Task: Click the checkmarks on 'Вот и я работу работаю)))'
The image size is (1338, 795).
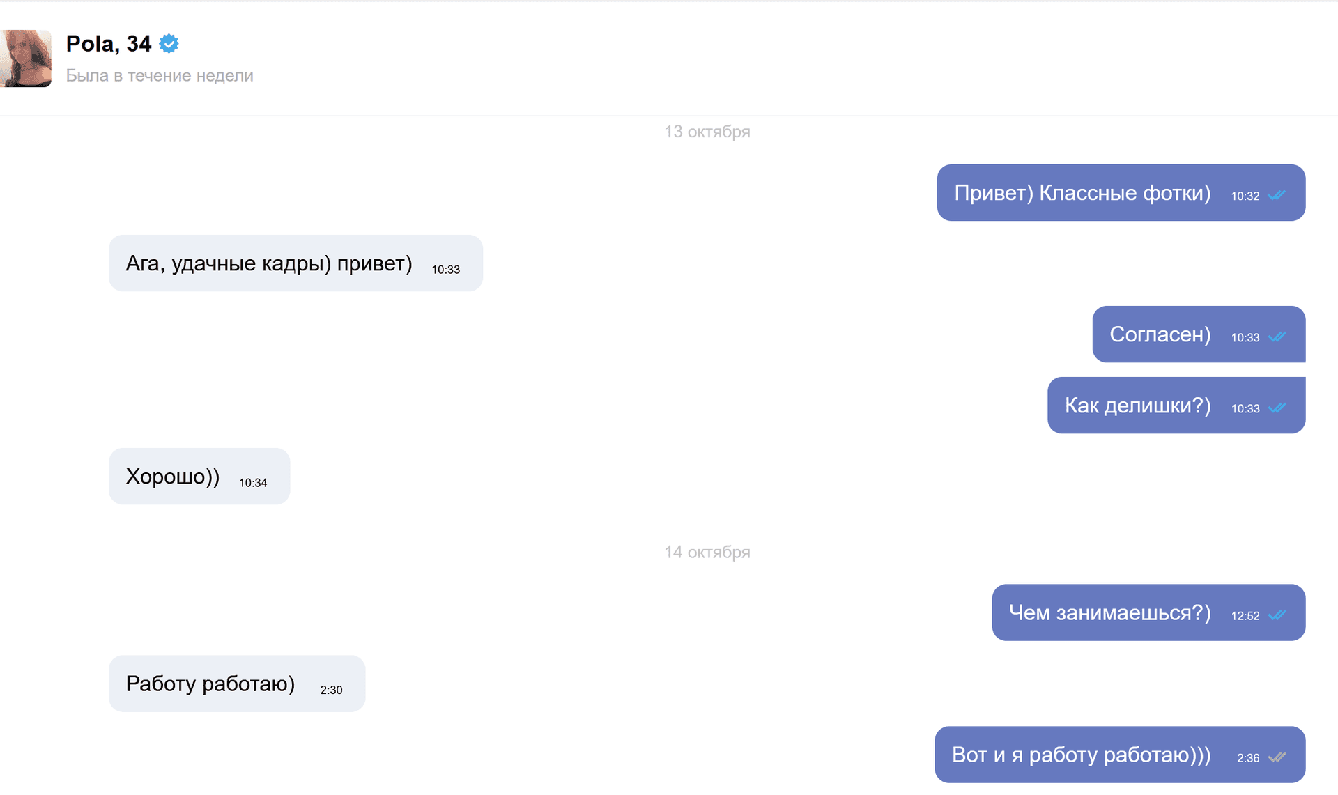Action: click(x=1278, y=756)
